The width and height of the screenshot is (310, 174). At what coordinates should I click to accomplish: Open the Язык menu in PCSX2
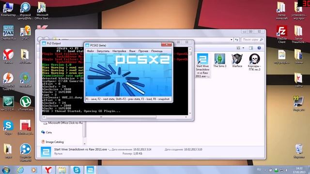[132, 51]
